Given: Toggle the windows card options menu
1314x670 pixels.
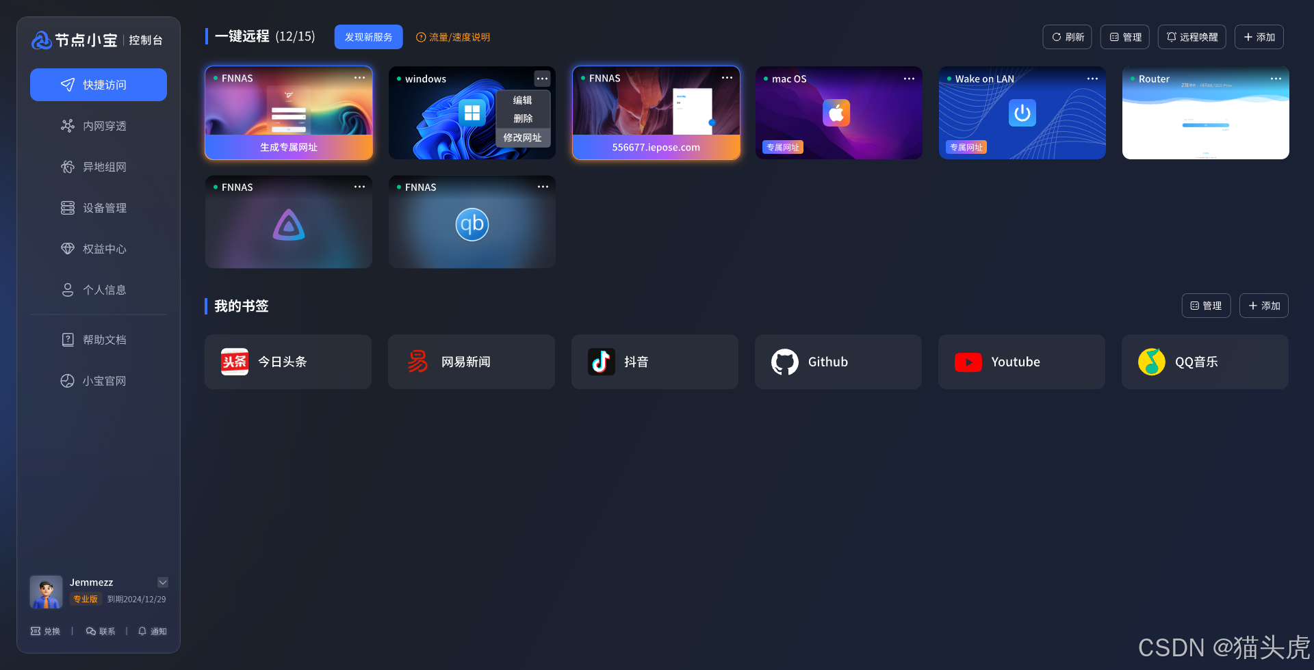Looking at the screenshot, I should click(542, 79).
